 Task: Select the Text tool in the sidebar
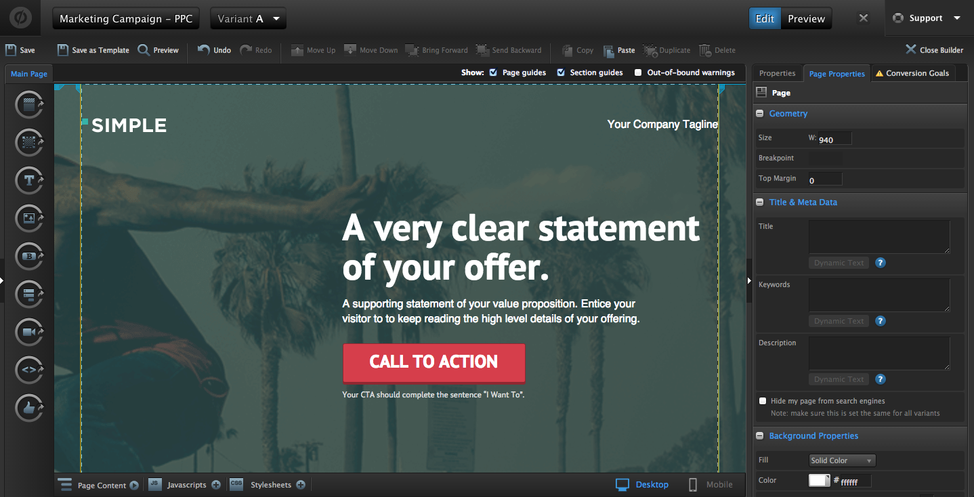click(x=29, y=181)
